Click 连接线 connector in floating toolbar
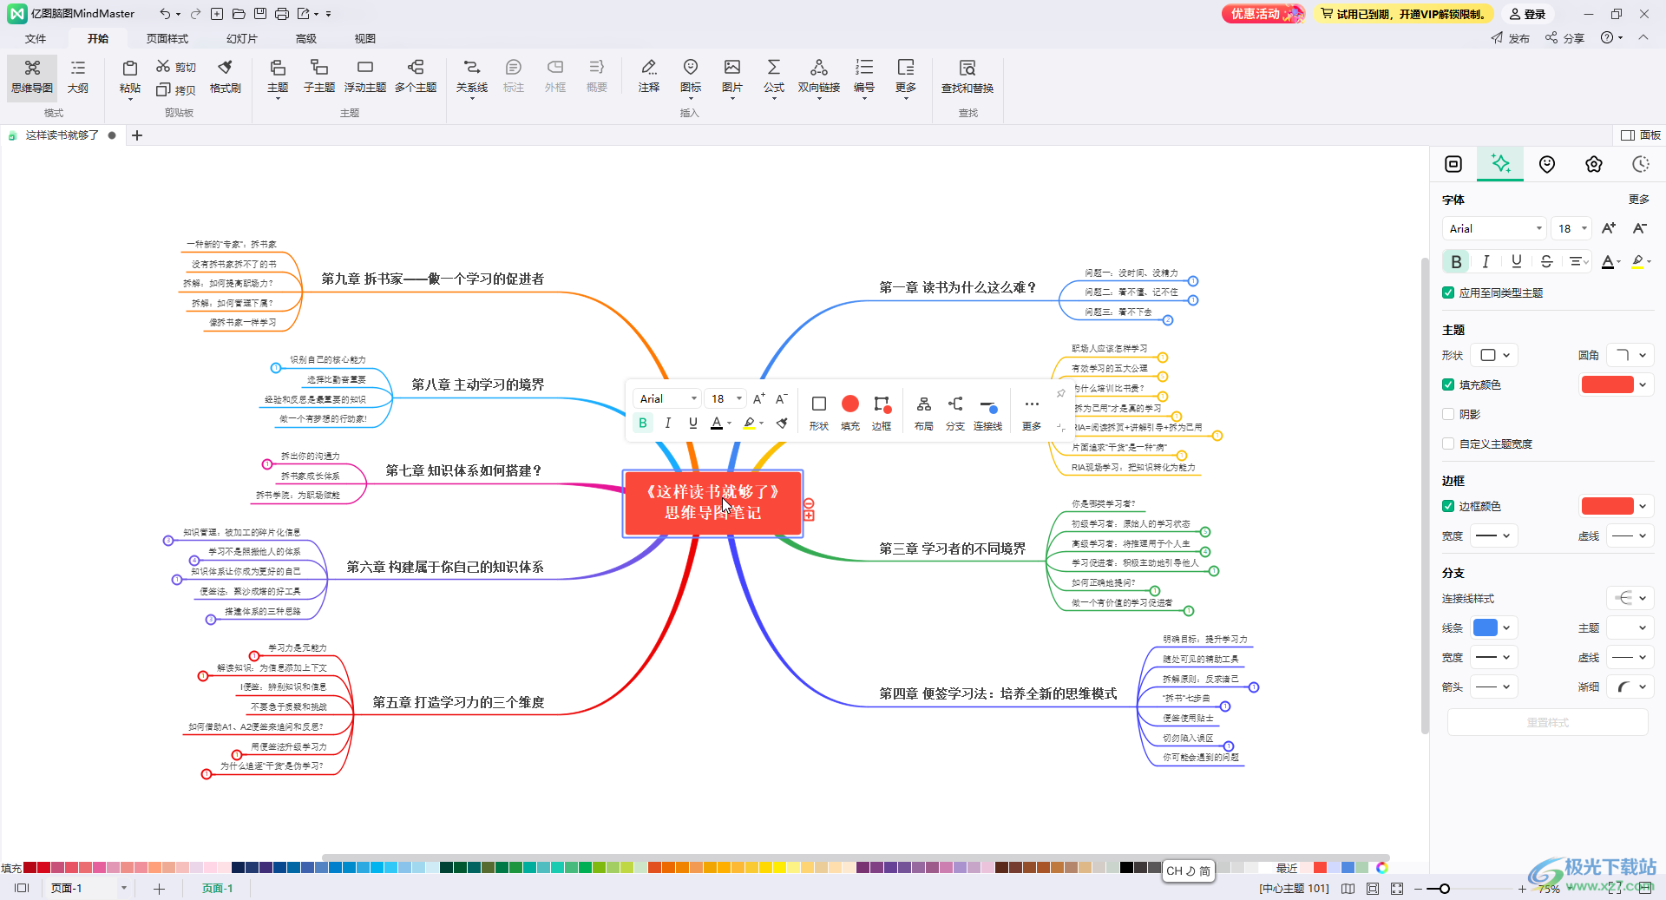This screenshot has height=900, width=1666. click(987, 412)
